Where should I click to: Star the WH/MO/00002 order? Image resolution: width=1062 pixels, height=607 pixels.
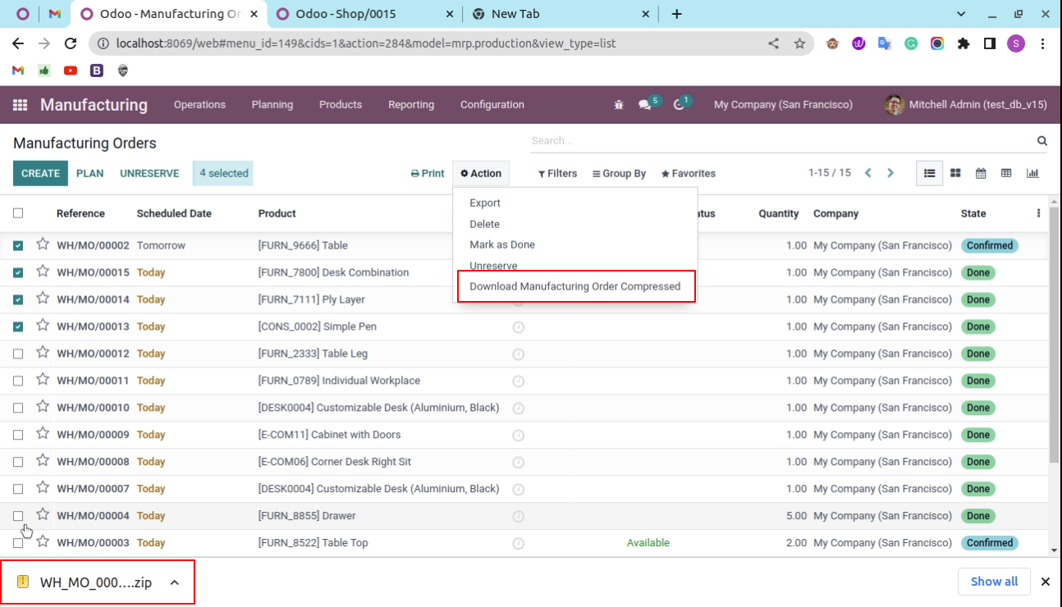(43, 244)
